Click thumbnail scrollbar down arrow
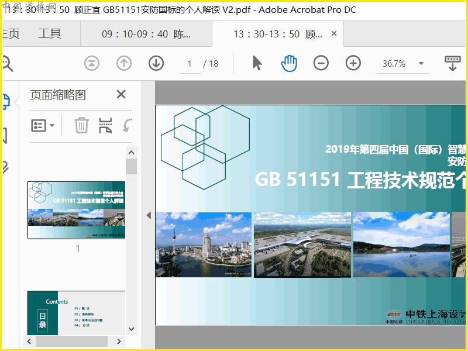The height and width of the screenshot is (351, 468). click(131, 329)
